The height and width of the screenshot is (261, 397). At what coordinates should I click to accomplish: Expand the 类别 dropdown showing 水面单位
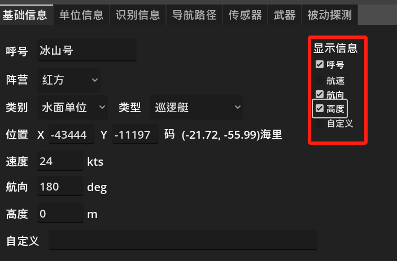(73, 107)
